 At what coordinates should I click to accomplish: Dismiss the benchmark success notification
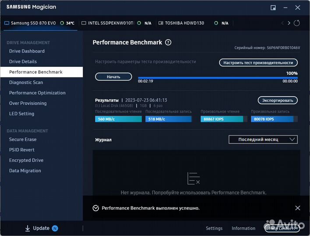(298, 208)
